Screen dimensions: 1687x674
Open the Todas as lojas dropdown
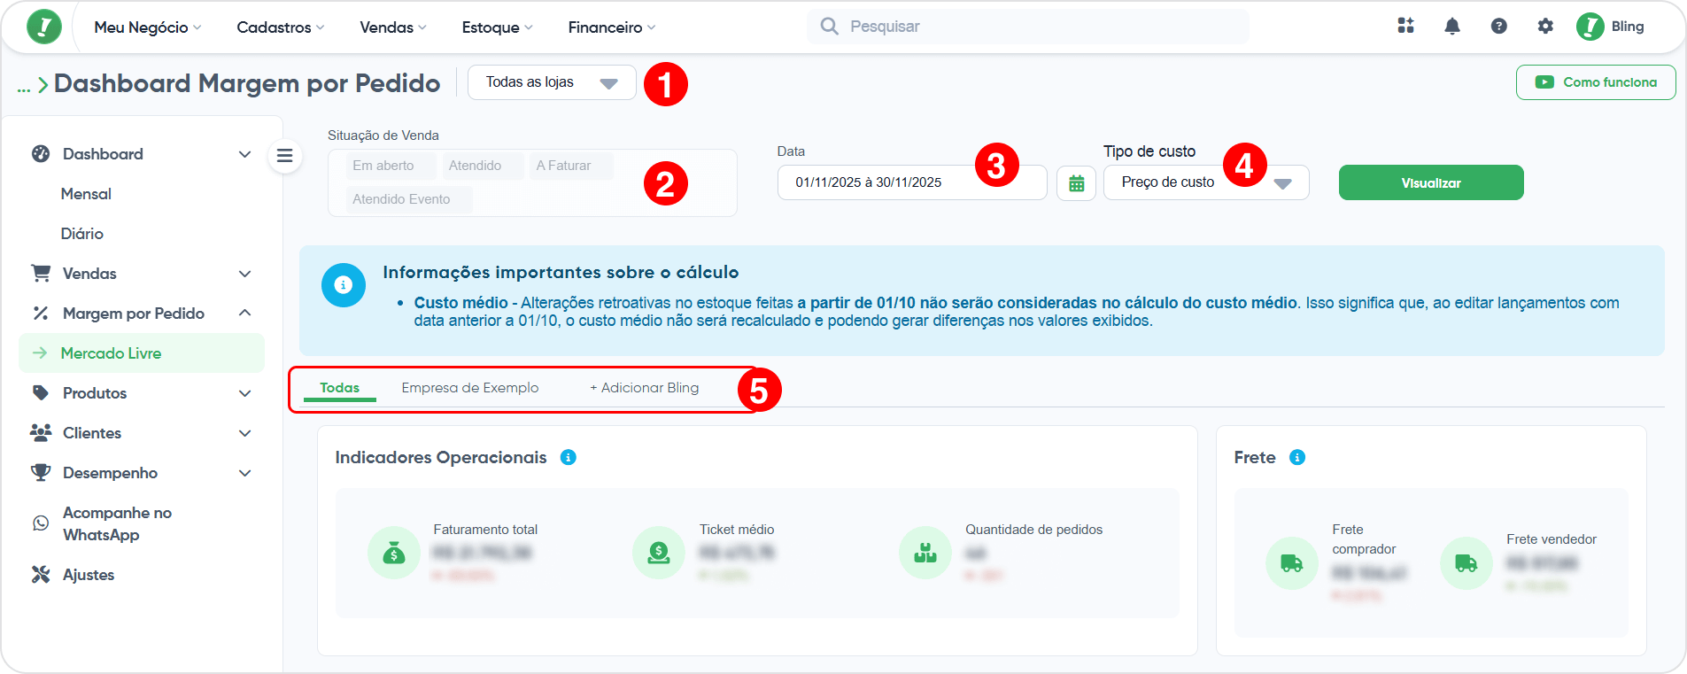click(x=552, y=82)
